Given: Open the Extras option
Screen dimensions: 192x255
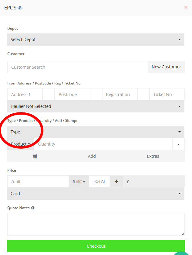Looking at the screenshot, I should pyautogui.click(x=153, y=156).
